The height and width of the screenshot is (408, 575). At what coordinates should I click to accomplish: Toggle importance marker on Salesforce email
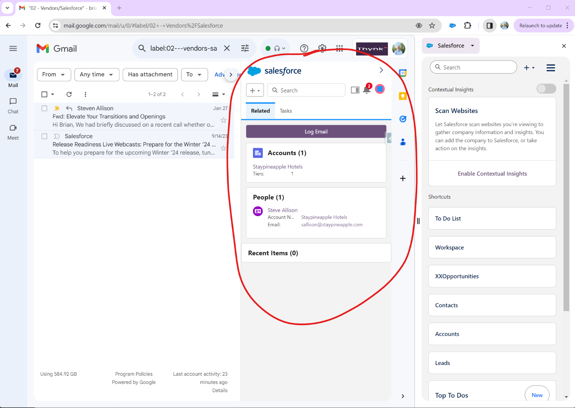click(x=57, y=136)
